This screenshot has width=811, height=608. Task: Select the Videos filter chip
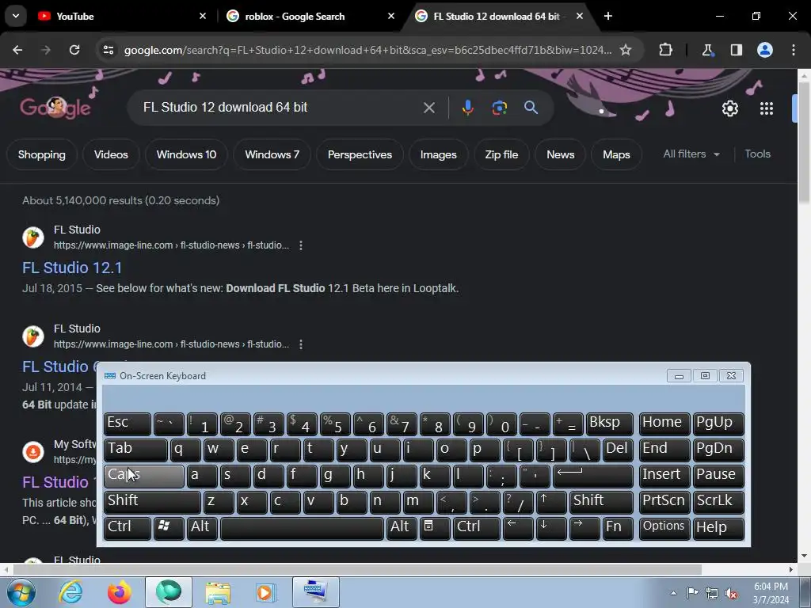point(111,154)
